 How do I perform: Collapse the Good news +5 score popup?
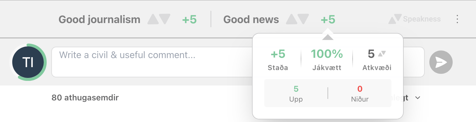[x=328, y=20]
